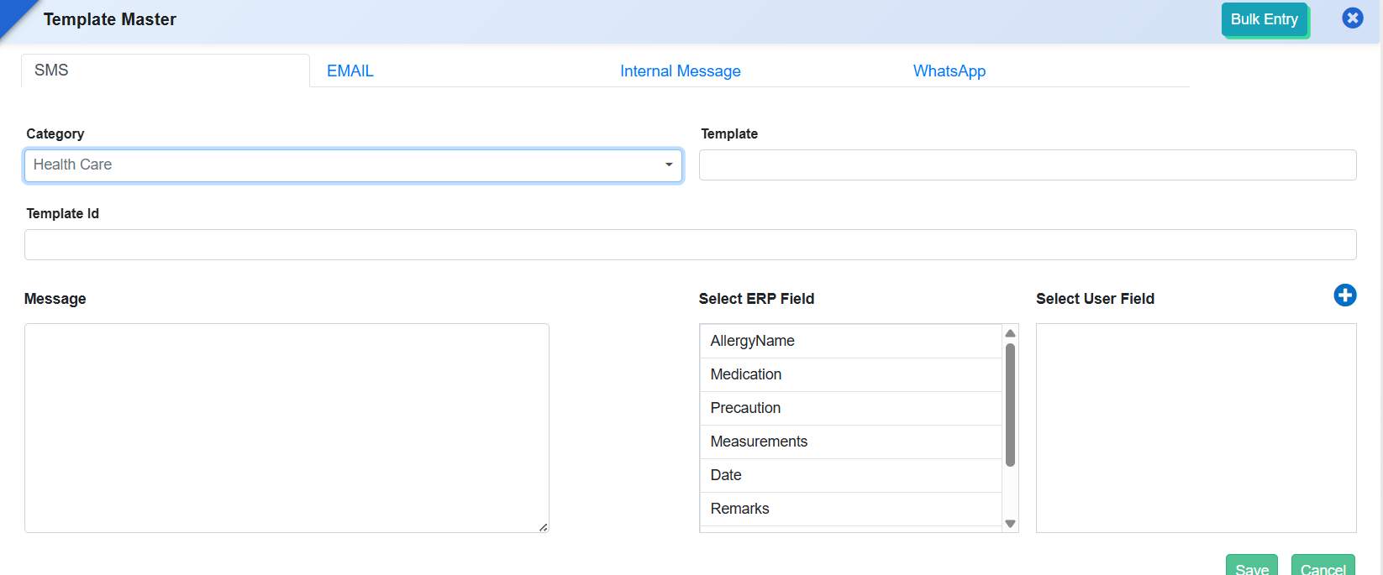Click into the Template Id field

tap(690, 245)
